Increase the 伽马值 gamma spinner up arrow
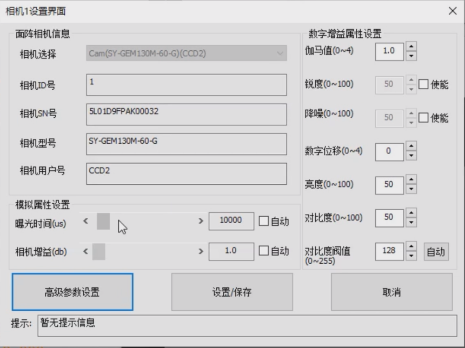465x348 pixels. (411, 46)
